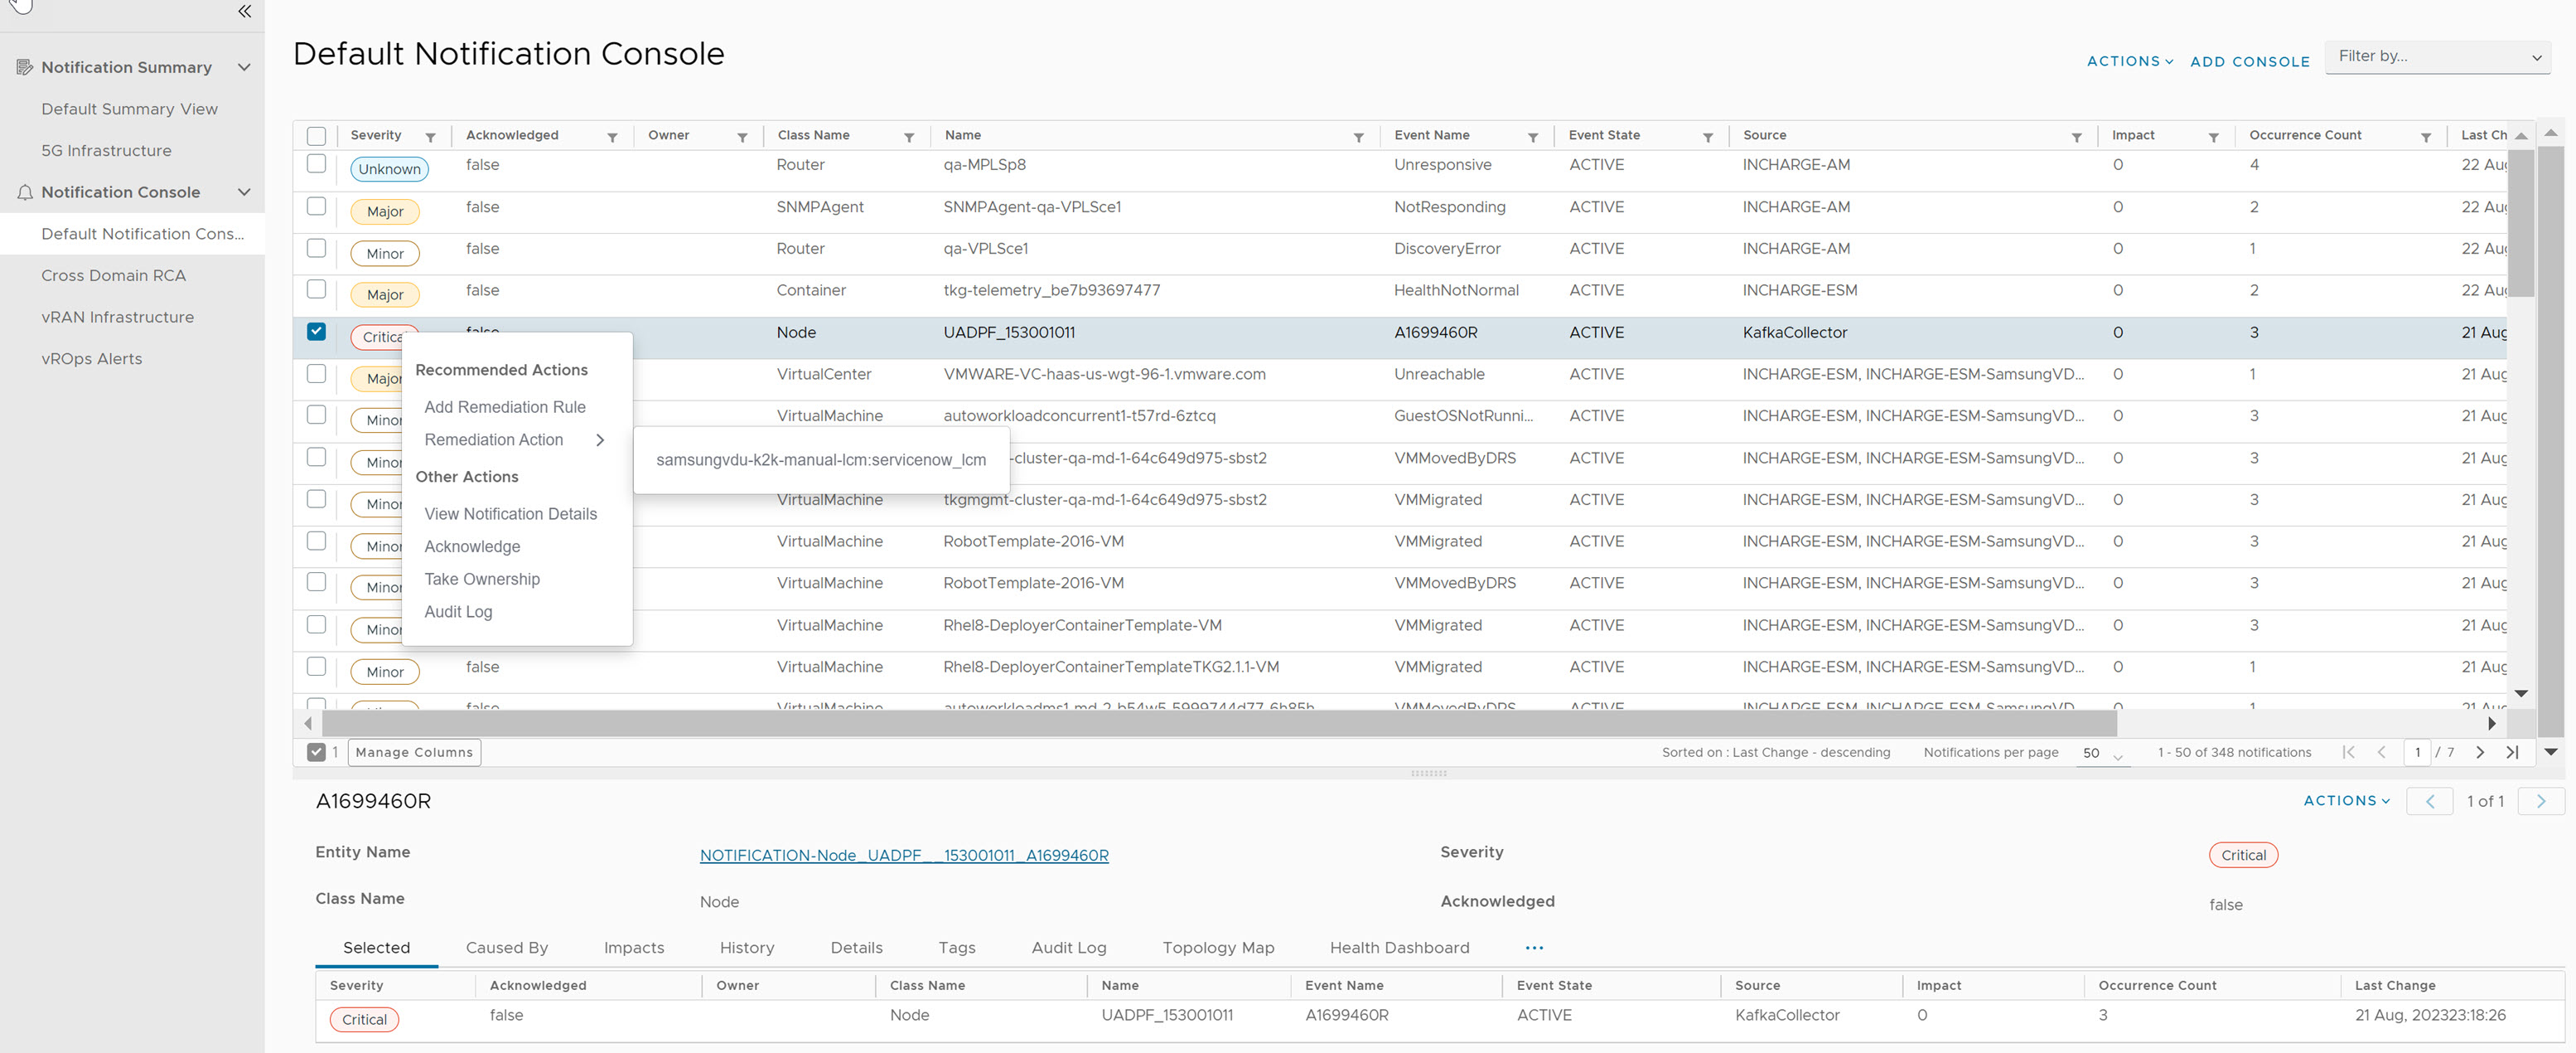Image resolution: width=2576 pixels, height=1053 pixels.
Task: Switch to the Topology Map tab
Action: coord(1218,948)
